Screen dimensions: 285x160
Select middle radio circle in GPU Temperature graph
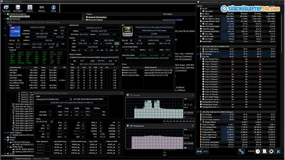(x=188, y=135)
